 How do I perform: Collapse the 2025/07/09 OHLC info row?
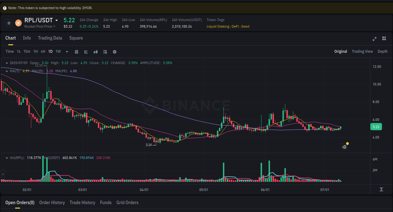click(x=7, y=63)
